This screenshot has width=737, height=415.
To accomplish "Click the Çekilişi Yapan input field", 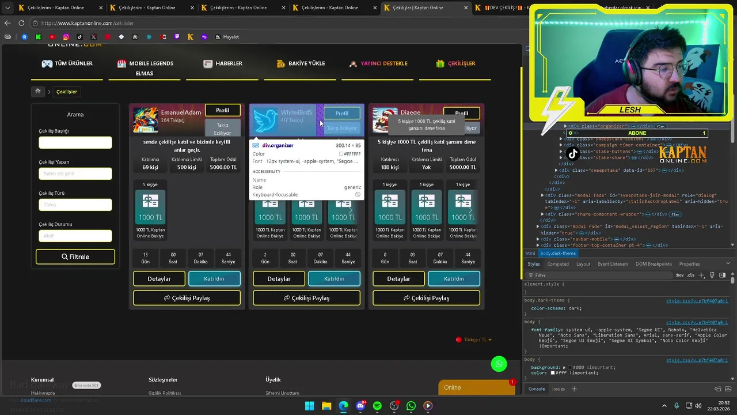I will [75, 173].
